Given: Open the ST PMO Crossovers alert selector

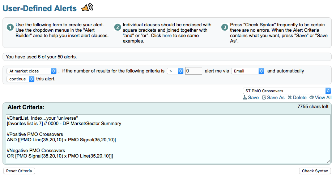Looking at the screenshot, I should (x=286, y=91).
